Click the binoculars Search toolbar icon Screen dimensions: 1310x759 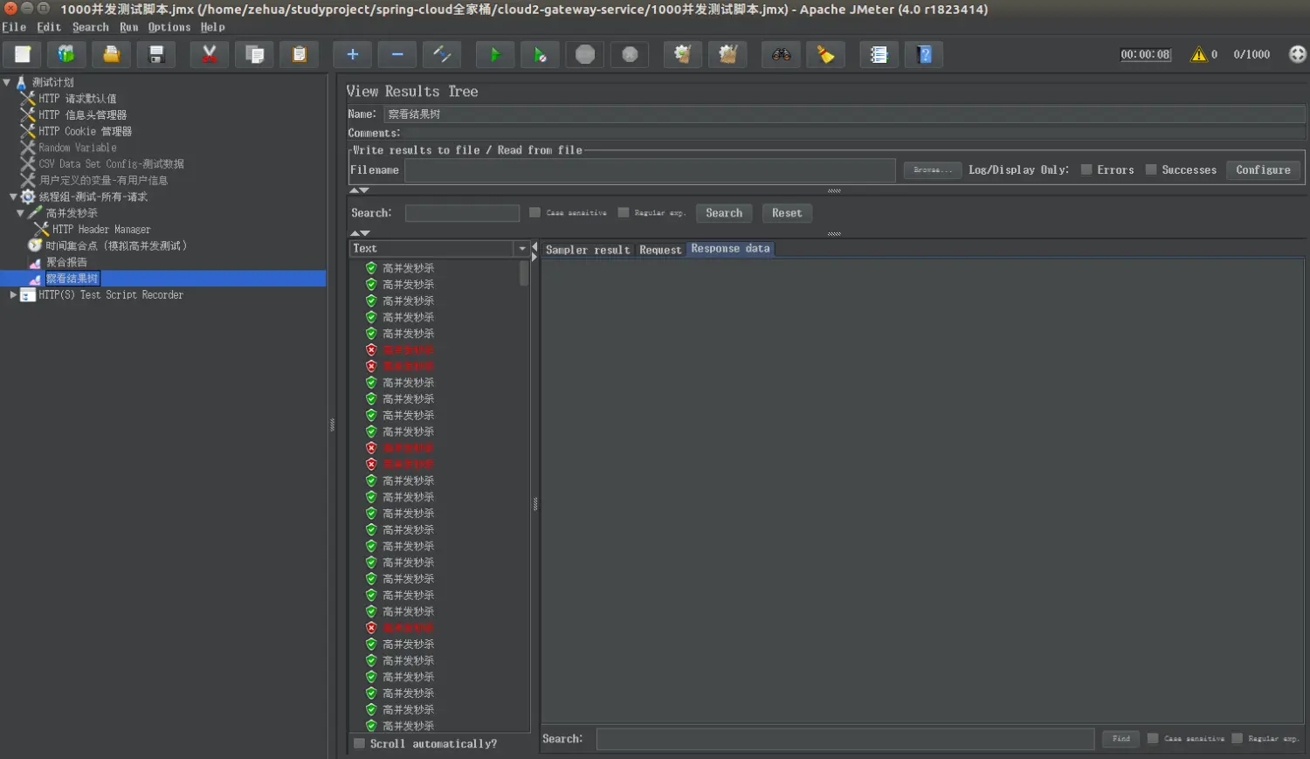coord(781,54)
